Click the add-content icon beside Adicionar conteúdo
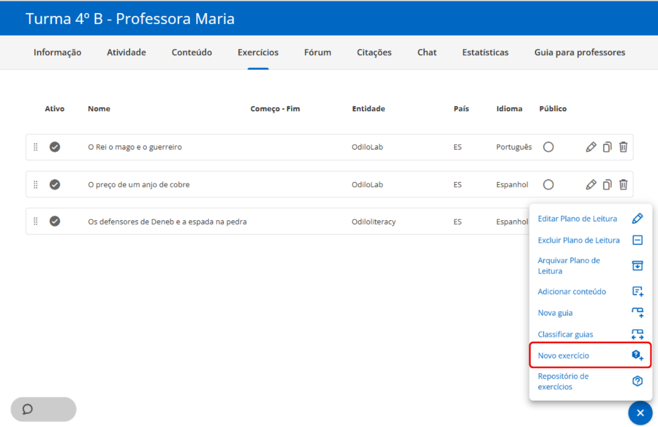The width and height of the screenshot is (658, 427). pos(637,292)
